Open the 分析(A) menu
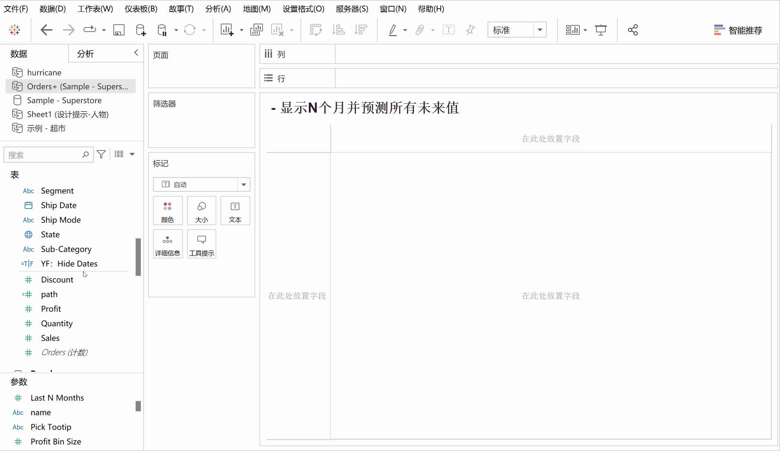Viewport: 780px width, 451px height. 218,9
